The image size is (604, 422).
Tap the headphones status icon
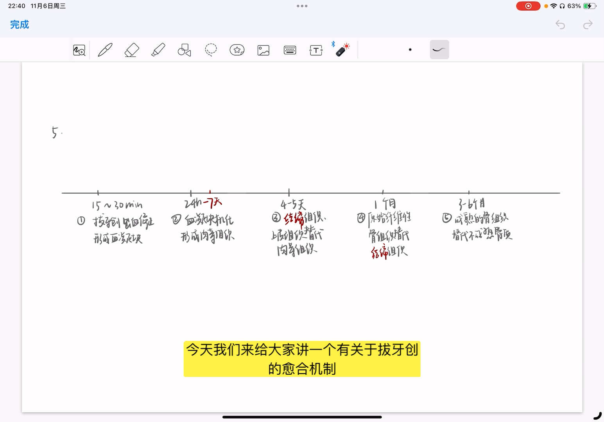point(562,6)
